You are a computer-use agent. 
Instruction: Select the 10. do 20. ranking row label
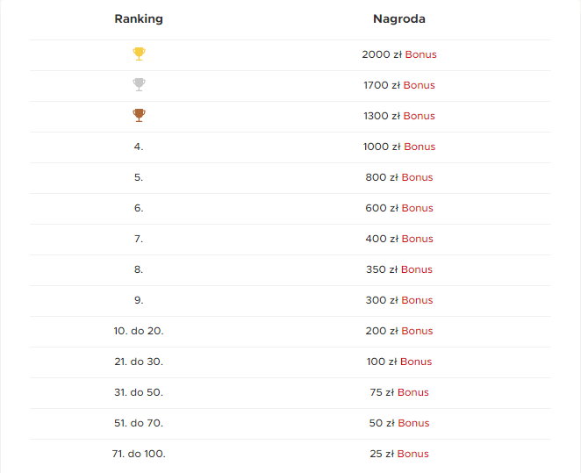(139, 331)
